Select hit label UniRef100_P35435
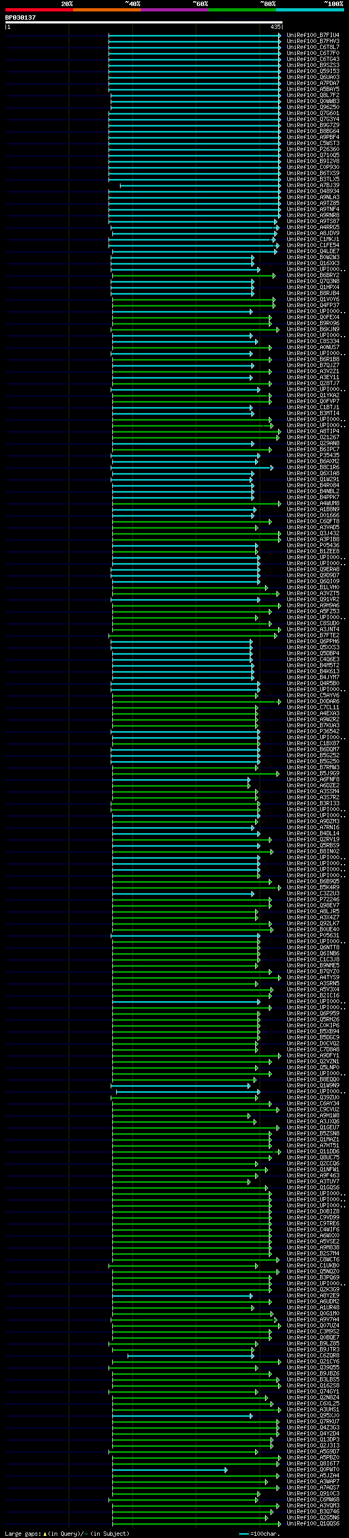Viewport: 349px width, 1538px height. point(312,456)
